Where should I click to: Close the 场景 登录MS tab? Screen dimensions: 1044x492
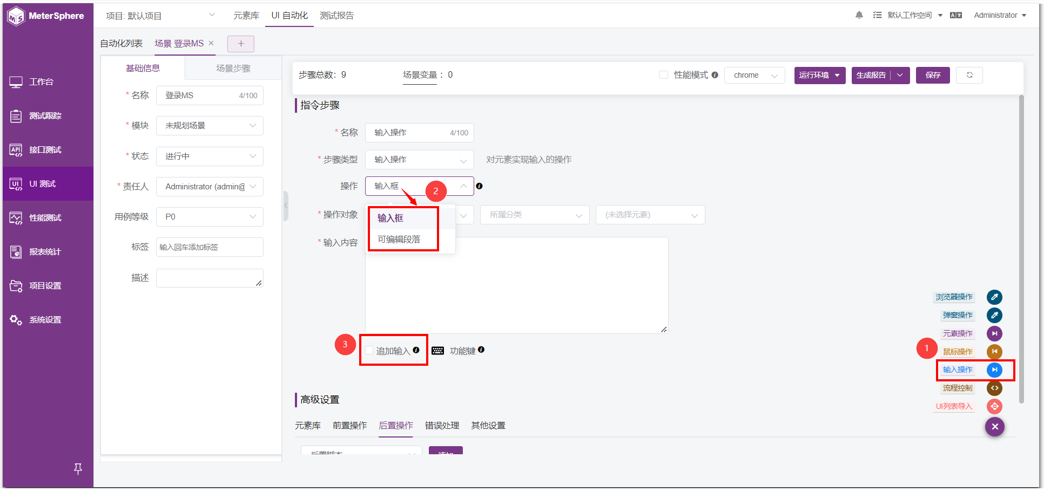(x=211, y=43)
